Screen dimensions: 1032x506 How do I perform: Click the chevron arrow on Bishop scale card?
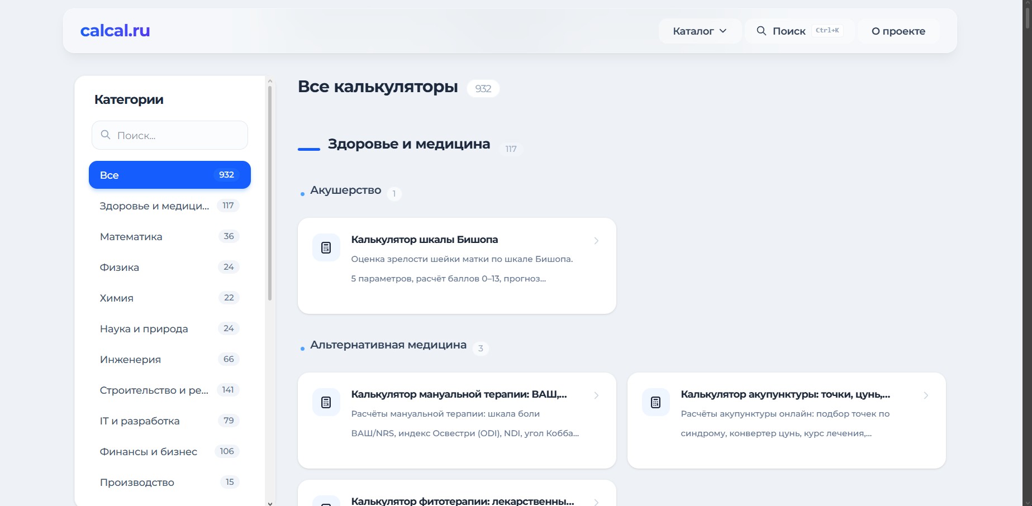[x=596, y=241]
